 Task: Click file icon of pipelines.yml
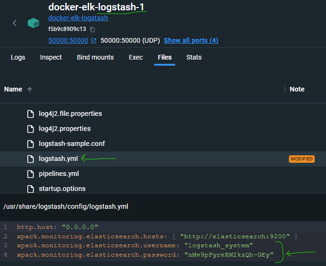tap(31, 174)
